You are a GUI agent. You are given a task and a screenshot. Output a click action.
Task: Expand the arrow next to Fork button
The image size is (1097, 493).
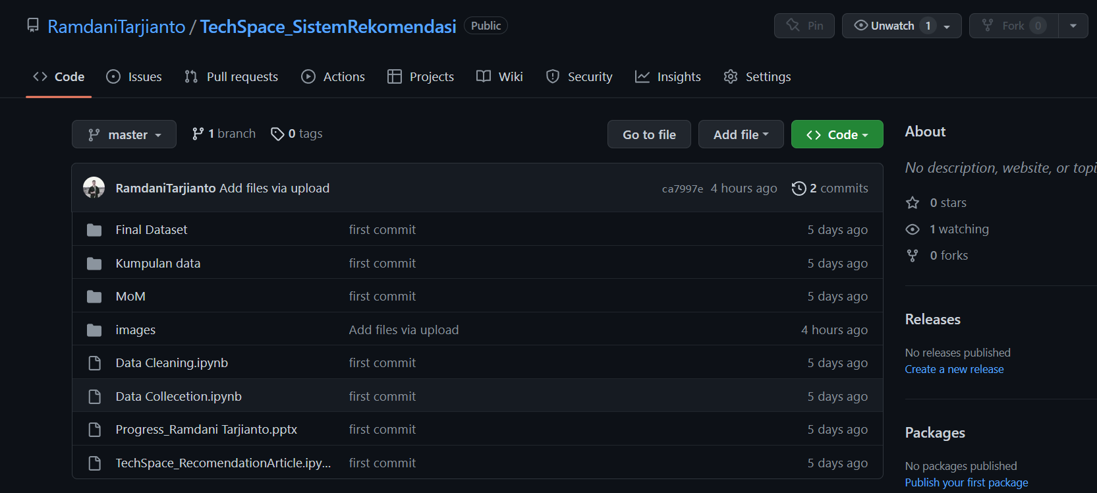click(x=1073, y=26)
